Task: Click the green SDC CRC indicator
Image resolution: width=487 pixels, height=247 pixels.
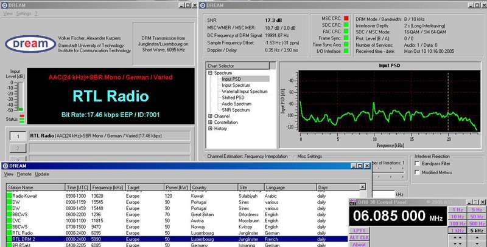Action: [346, 25]
